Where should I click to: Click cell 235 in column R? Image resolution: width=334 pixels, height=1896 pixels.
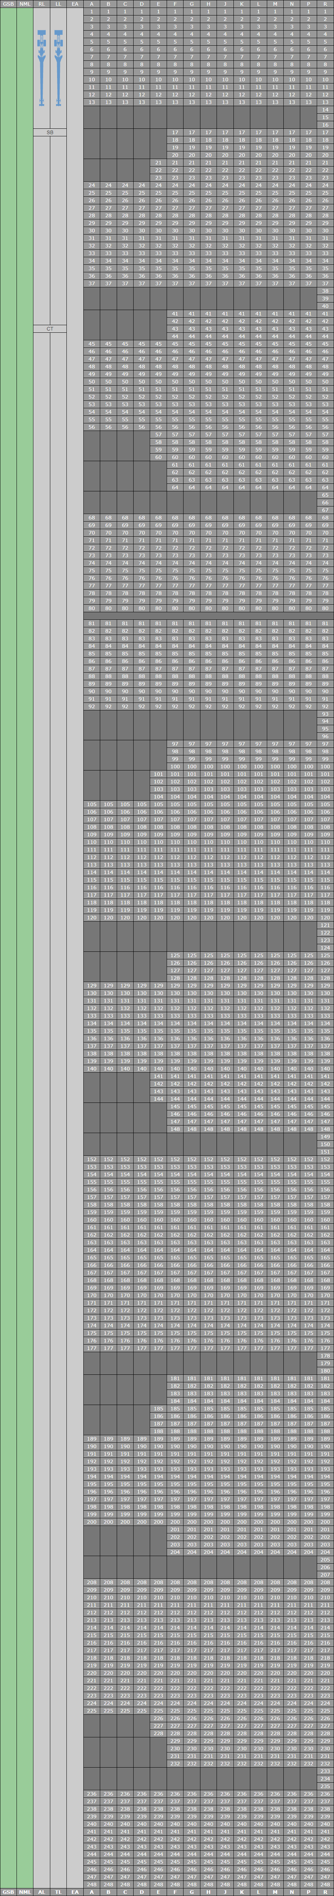coord(325,1786)
